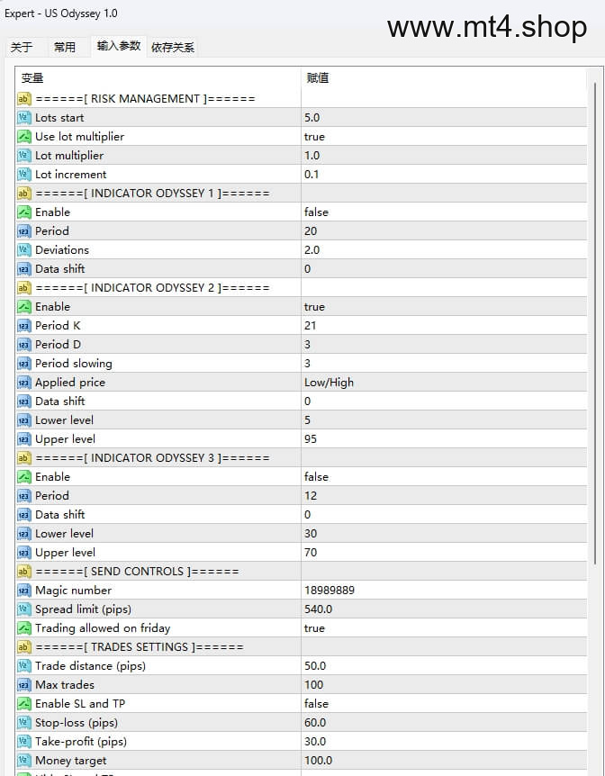Click the double icon beside Deviations
The height and width of the screenshot is (776, 605).
23,250
